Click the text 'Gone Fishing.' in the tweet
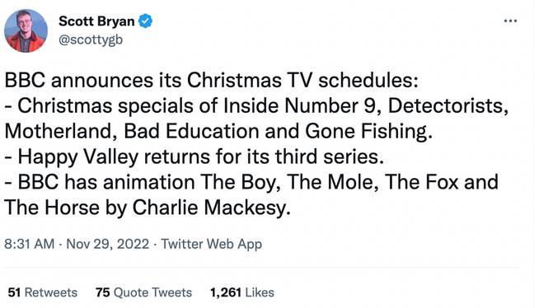Screen dimensions: 534x308 coord(369,132)
